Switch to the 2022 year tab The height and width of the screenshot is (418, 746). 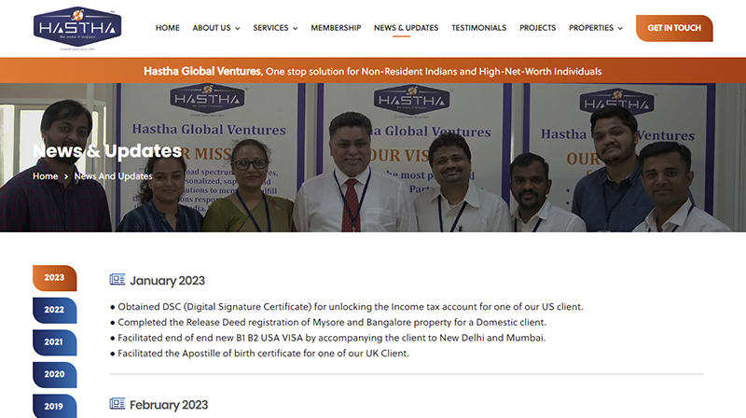[55, 310]
